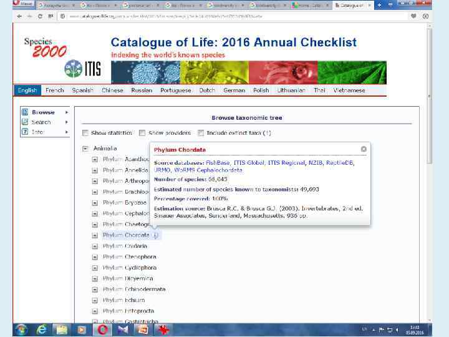Open FishBase source database link
This screenshot has width=449, height=337.
point(218,163)
